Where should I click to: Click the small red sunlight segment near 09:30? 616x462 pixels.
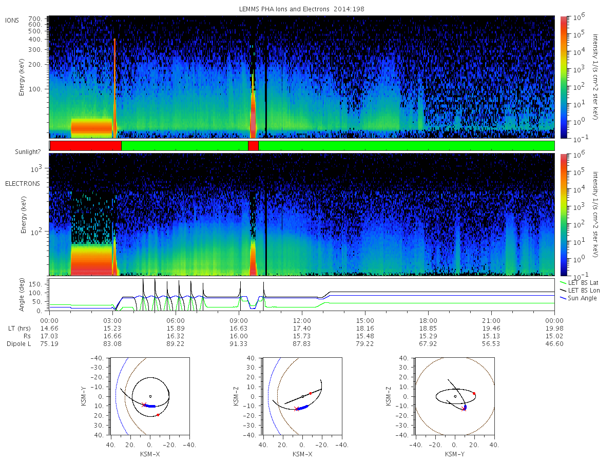tap(253, 146)
